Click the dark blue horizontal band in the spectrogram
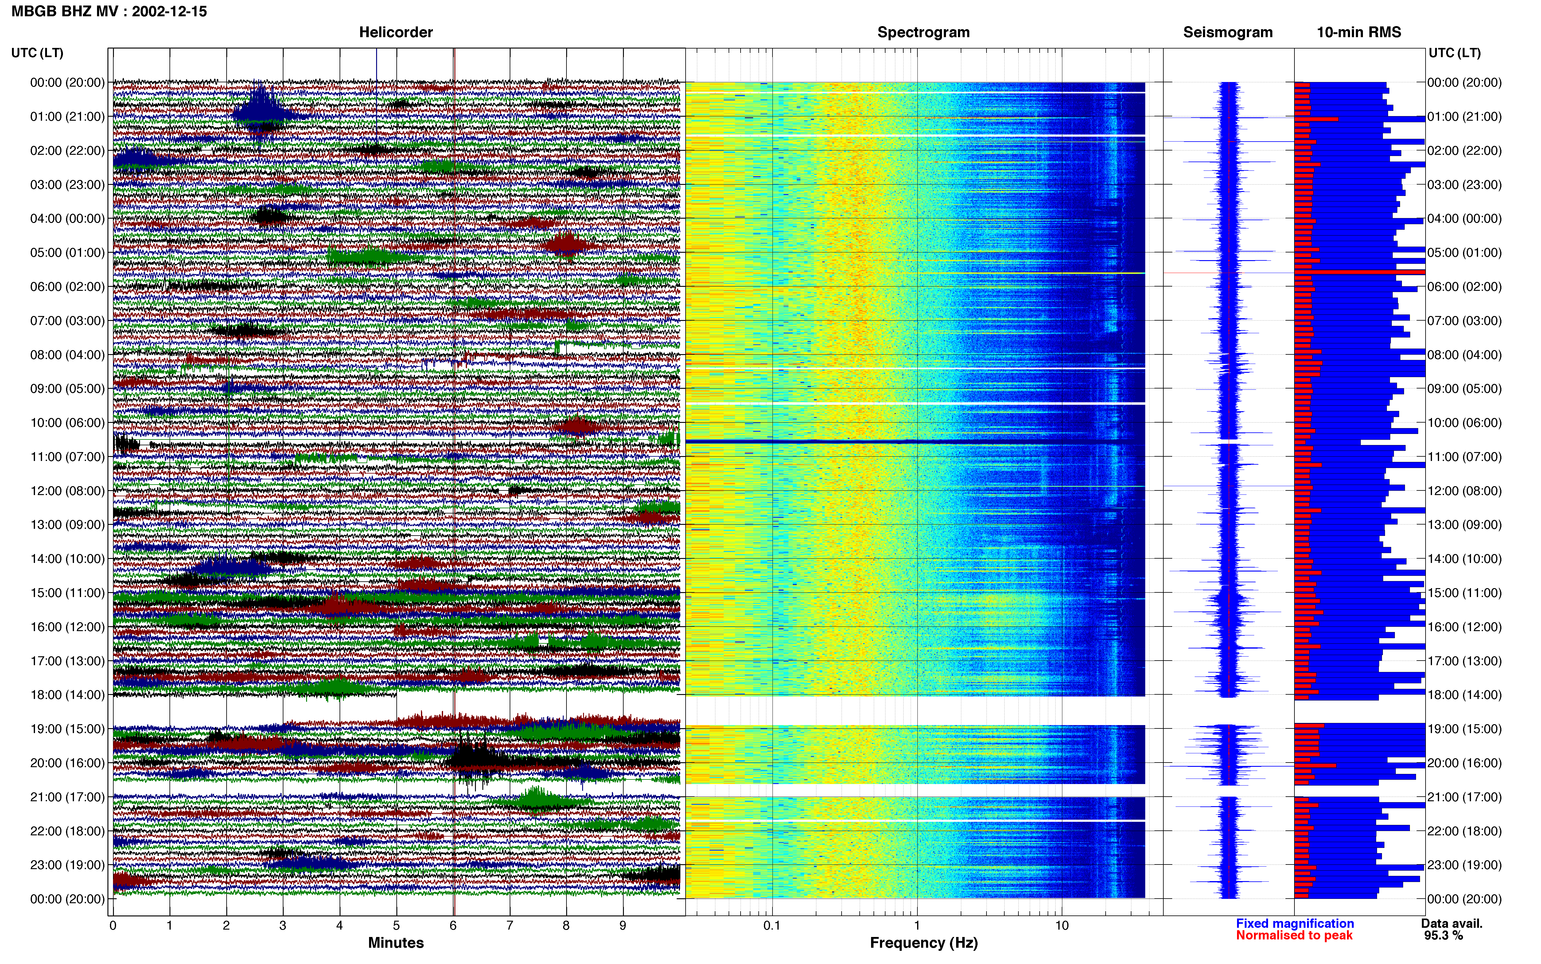This screenshot has width=1541, height=964. click(x=915, y=441)
